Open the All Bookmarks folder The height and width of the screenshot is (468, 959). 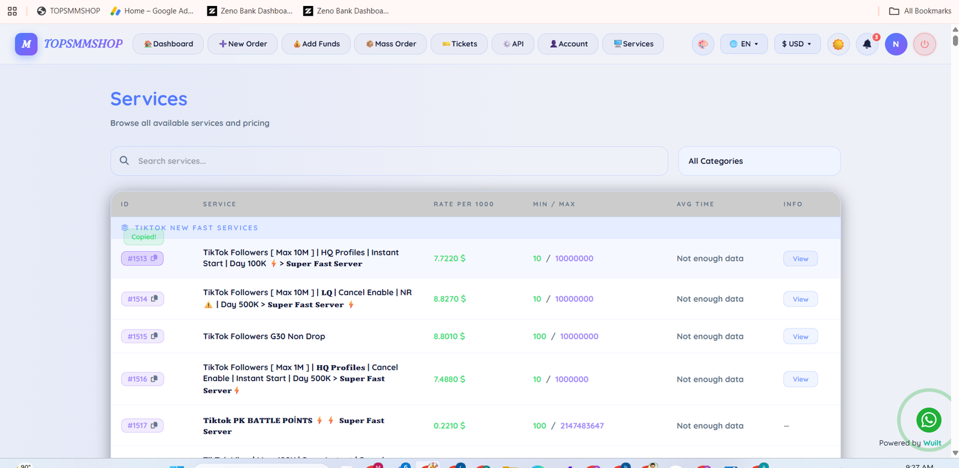tap(920, 11)
